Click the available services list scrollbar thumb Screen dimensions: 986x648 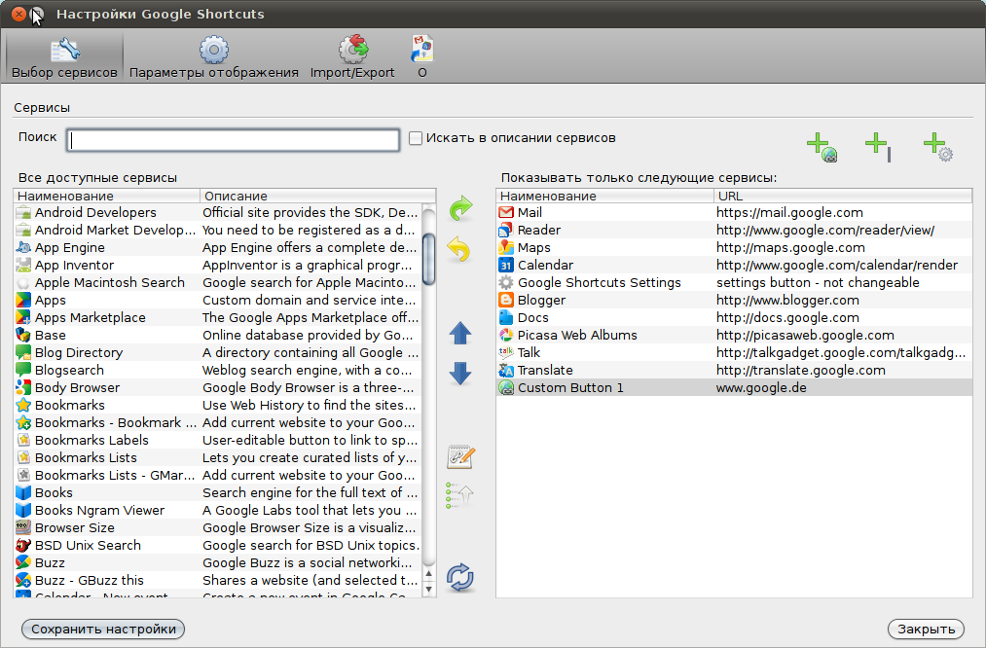pyautogui.click(x=429, y=259)
